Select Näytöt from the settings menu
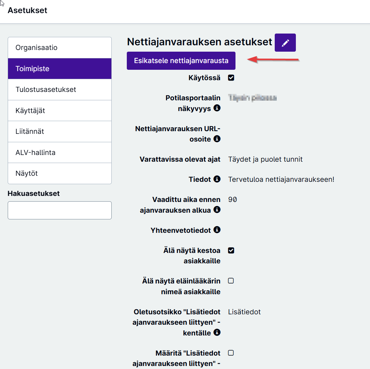The image size is (370, 369). coord(60,173)
